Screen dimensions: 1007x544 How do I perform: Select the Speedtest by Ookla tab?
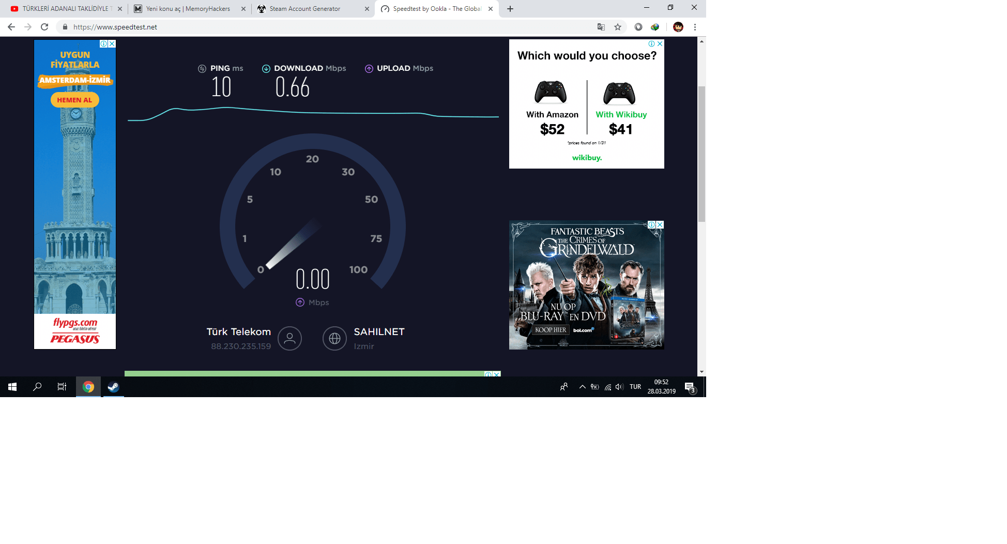437,9
